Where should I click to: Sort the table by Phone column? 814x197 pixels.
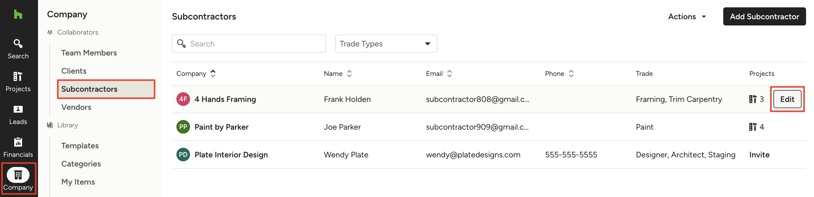click(571, 73)
